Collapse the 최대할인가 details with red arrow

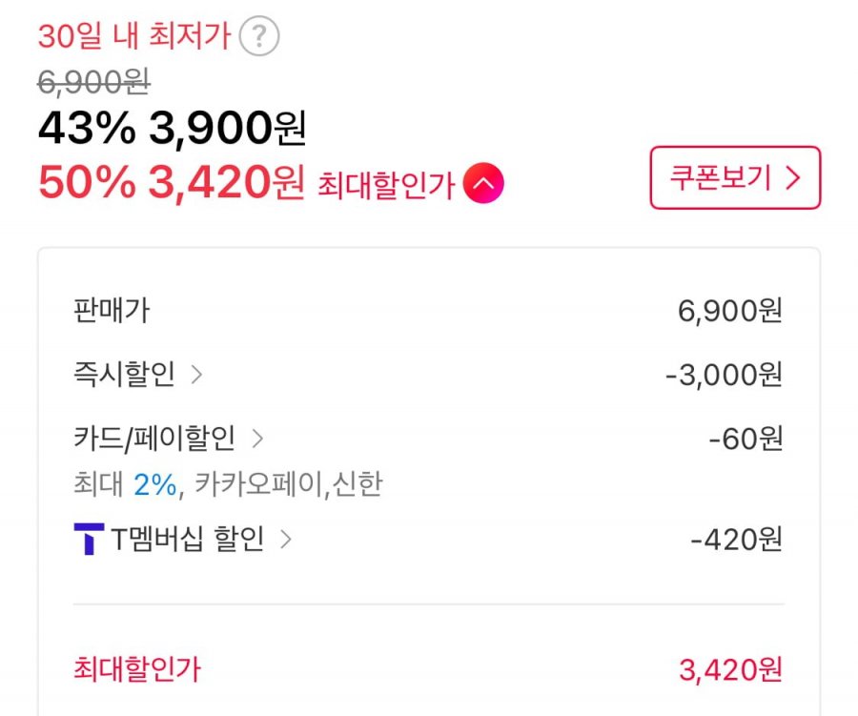[483, 183]
